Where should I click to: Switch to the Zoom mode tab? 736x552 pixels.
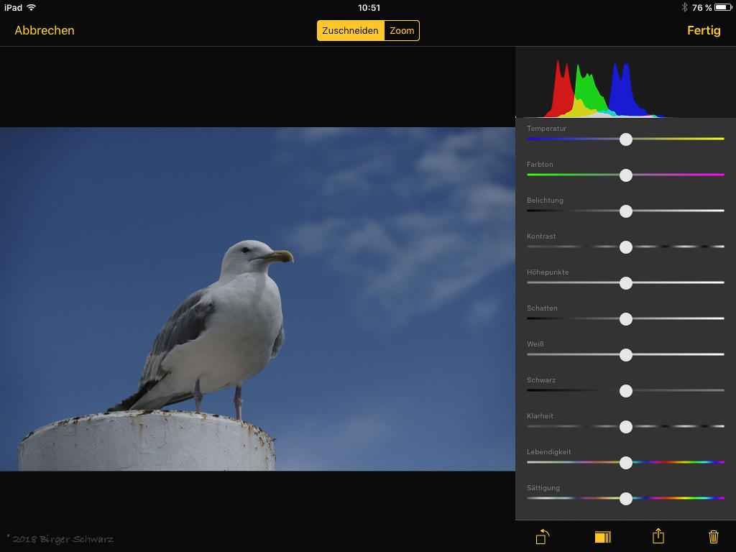(x=402, y=31)
